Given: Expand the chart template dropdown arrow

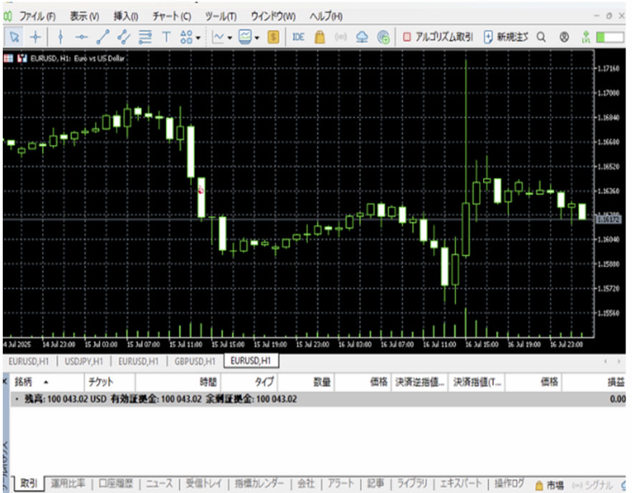Looking at the screenshot, I should click(x=257, y=37).
